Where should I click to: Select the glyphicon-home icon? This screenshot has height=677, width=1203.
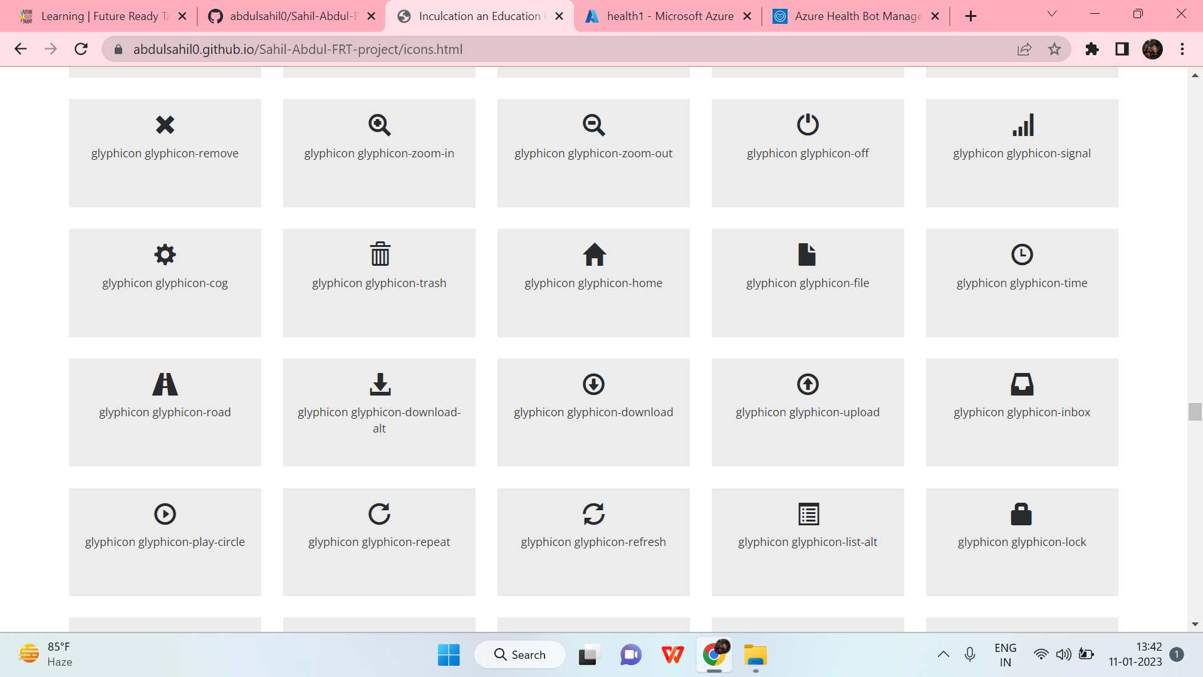pyautogui.click(x=593, y=255)
